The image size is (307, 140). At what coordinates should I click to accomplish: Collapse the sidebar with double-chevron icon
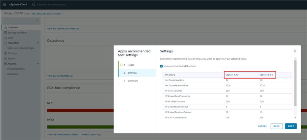pyautogui.click(x=36, y=20)
